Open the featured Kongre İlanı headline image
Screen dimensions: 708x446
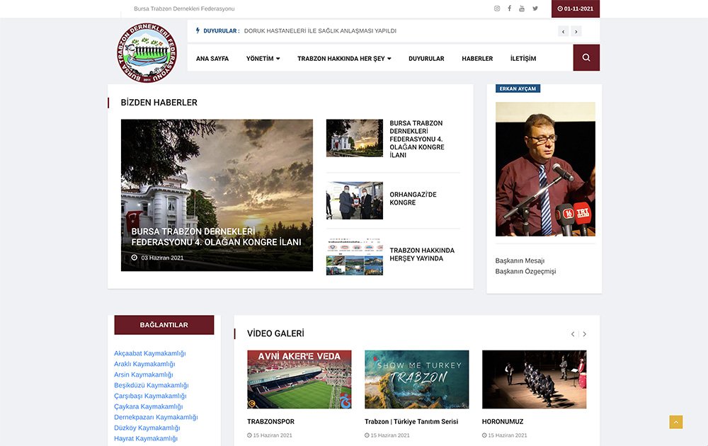tap(217, 195)
